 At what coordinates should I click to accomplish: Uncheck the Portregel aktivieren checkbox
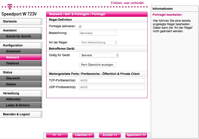click(80, 26)
